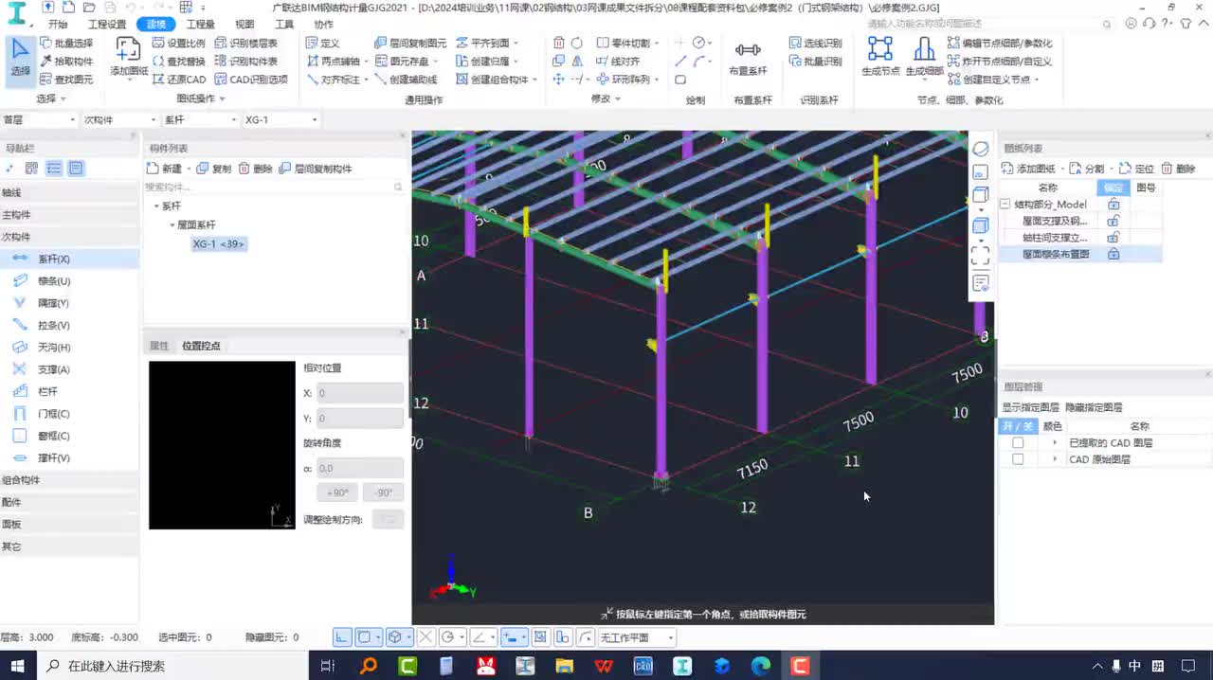Click 拾取构件 pick component tool
1213x680 pixels.
pos(66,62)
